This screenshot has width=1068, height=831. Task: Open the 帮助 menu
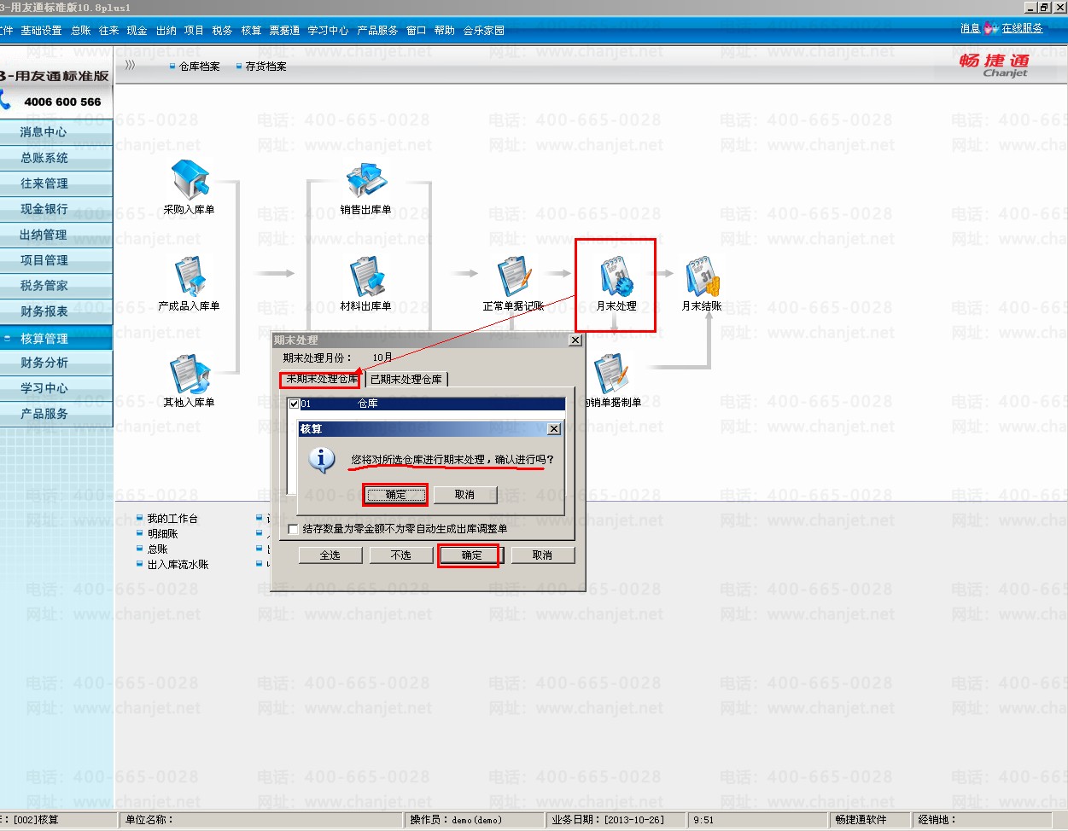click(x=445, y=31)
